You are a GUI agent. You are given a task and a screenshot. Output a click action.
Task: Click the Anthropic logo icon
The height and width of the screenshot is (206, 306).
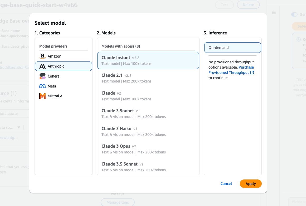(x=42, y=66)
